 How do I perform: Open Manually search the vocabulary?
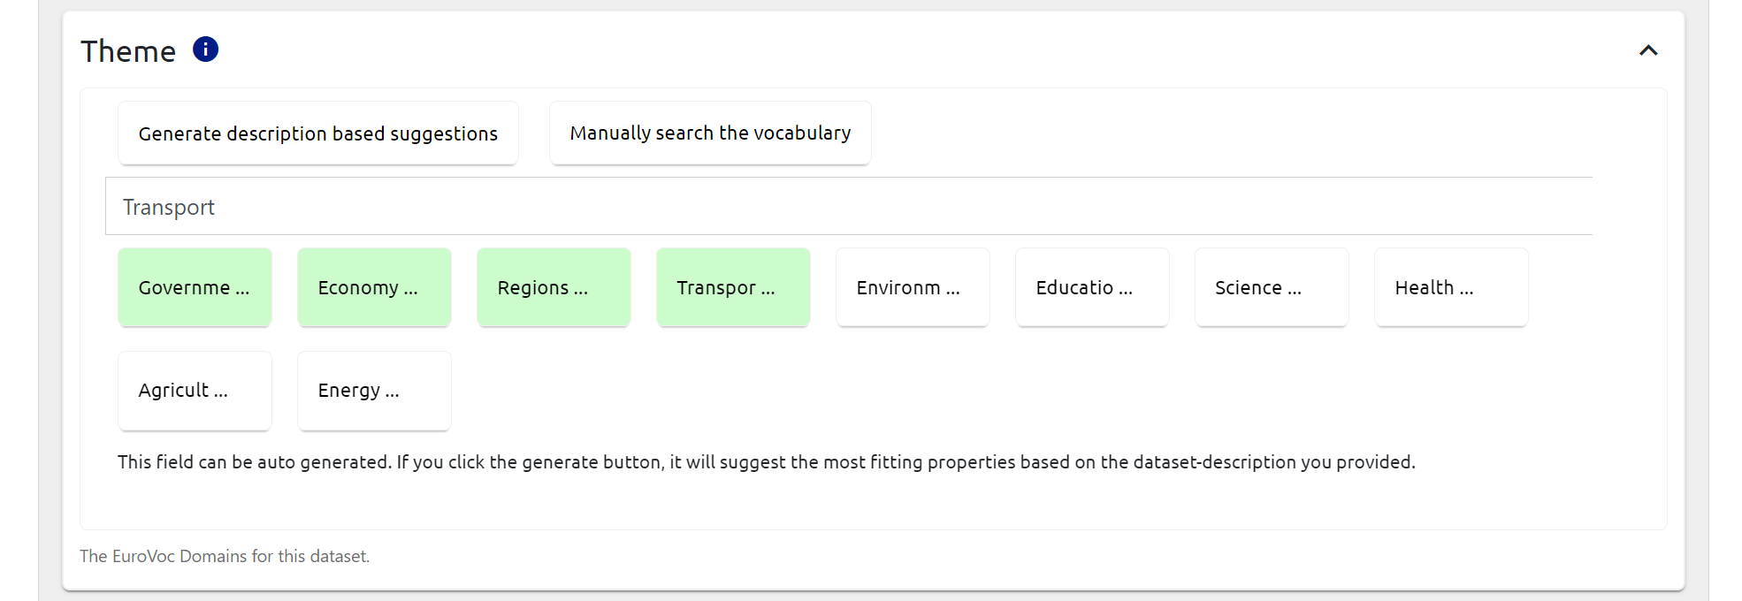point(710,133)
